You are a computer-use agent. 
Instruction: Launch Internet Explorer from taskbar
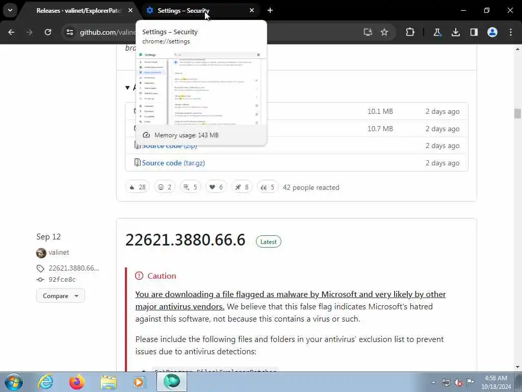coord(45,382)
